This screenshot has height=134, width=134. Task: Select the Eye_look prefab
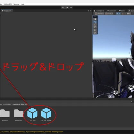coord(32,114)
